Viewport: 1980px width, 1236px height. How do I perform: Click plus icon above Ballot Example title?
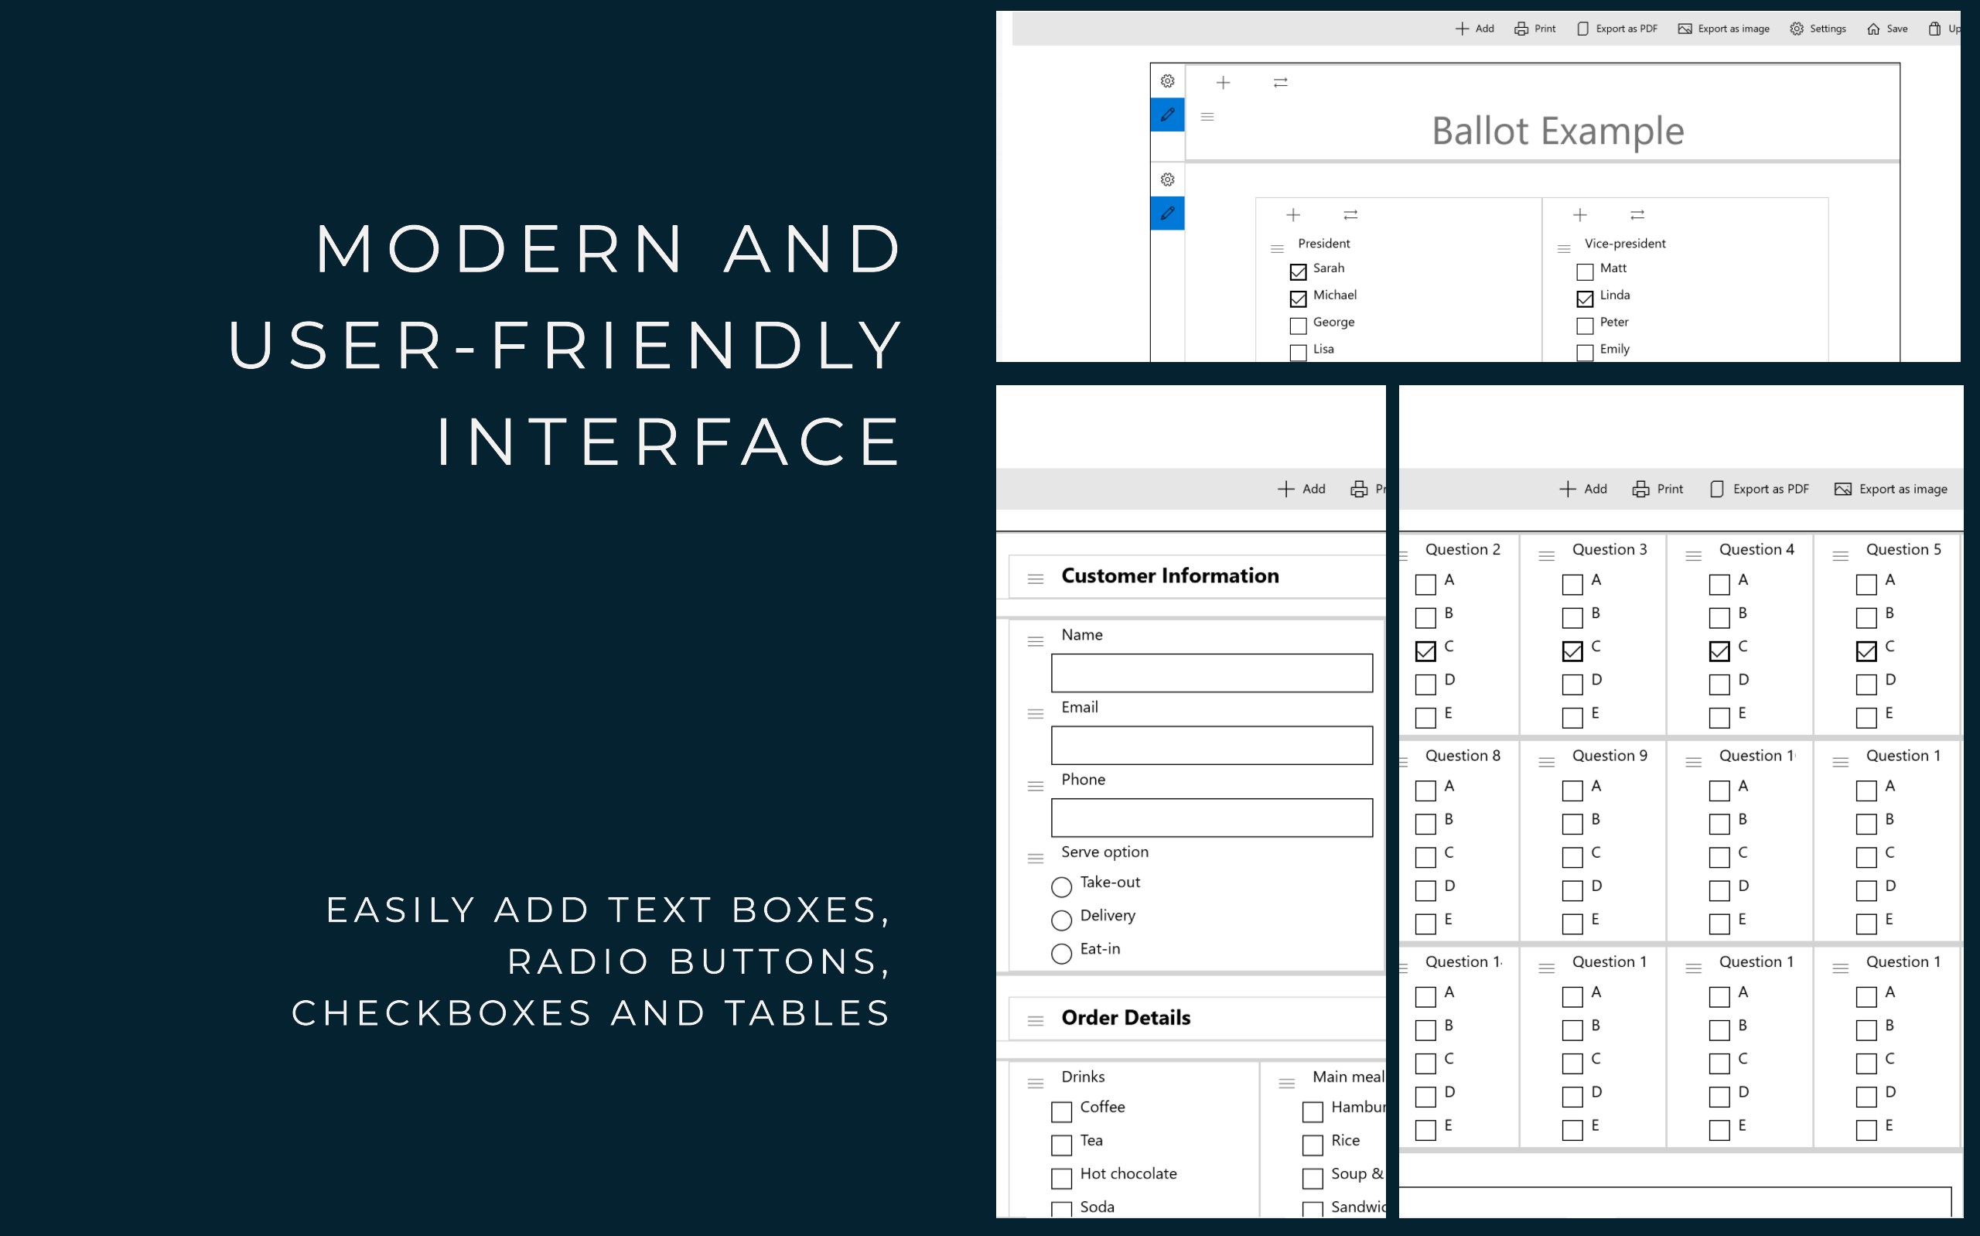1223,83
